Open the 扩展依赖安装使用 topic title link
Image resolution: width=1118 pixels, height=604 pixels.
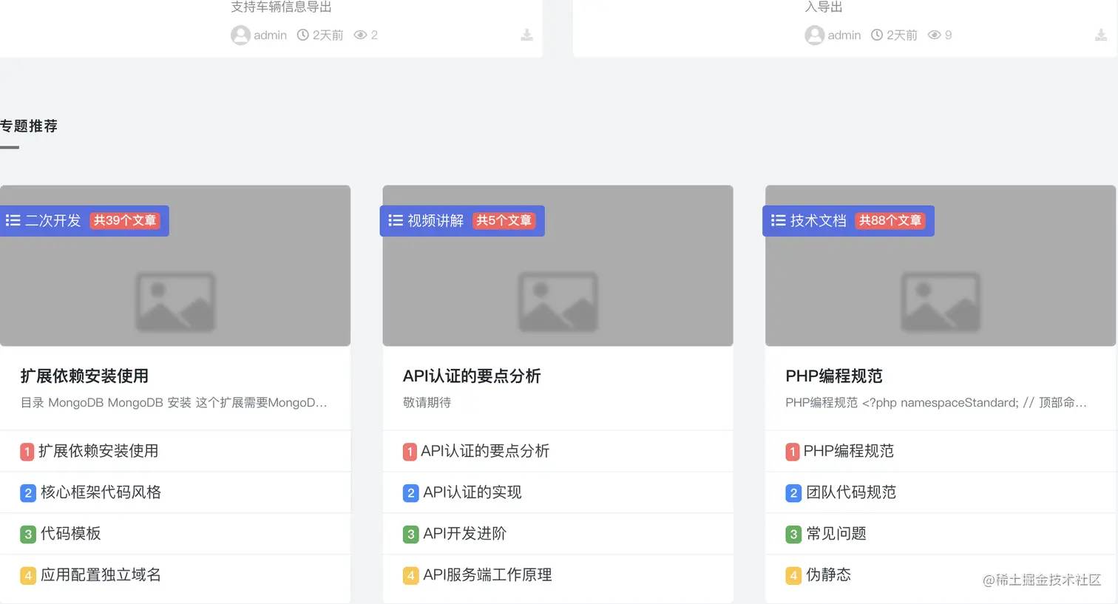click(x=83, y=376)
